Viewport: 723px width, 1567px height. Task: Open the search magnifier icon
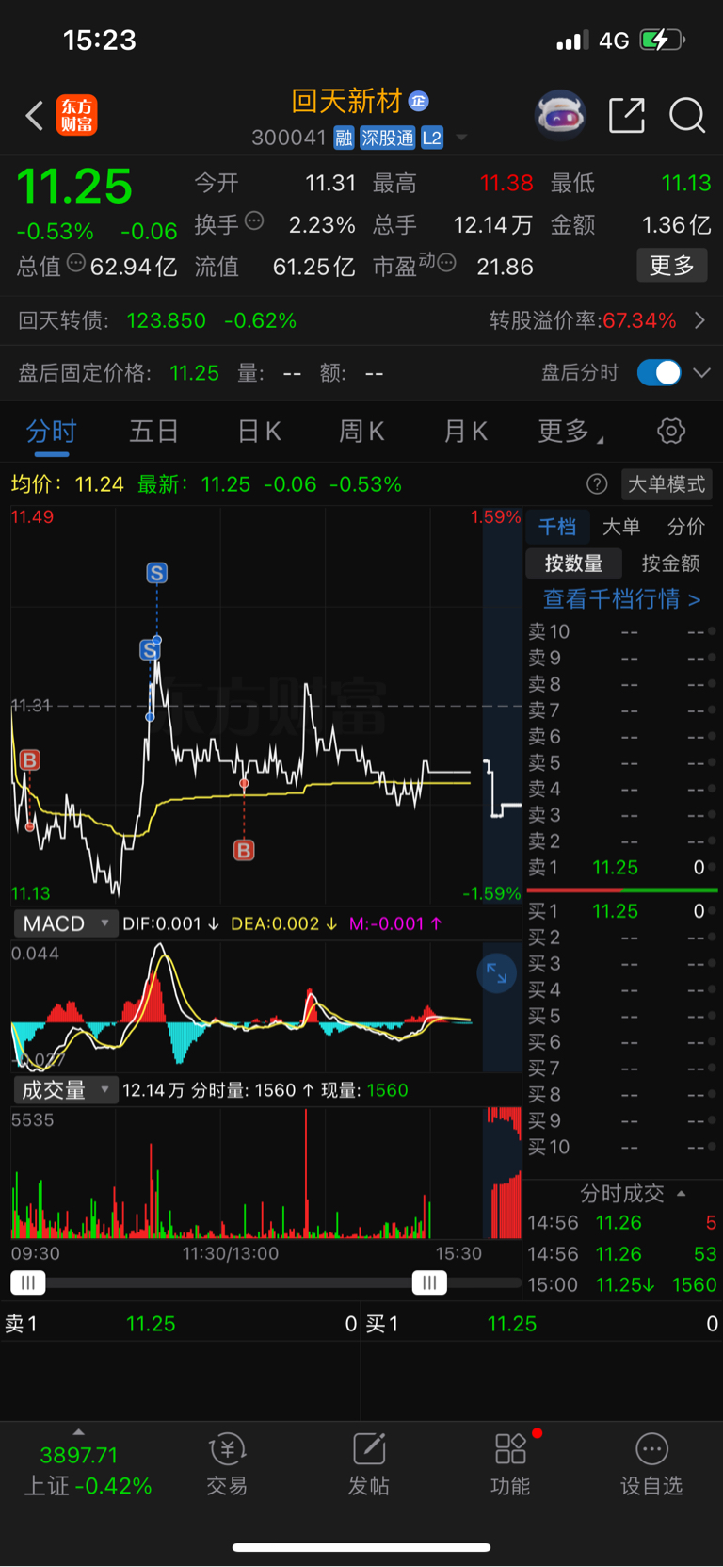tap(687, 116)
